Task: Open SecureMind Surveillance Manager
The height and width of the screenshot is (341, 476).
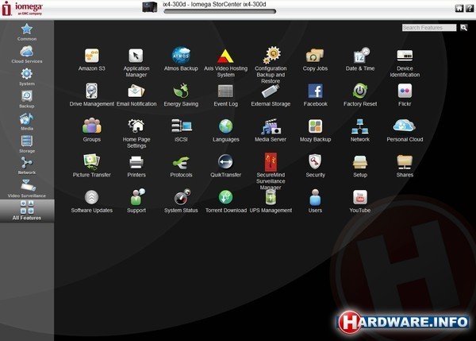Action: (271, 171)
